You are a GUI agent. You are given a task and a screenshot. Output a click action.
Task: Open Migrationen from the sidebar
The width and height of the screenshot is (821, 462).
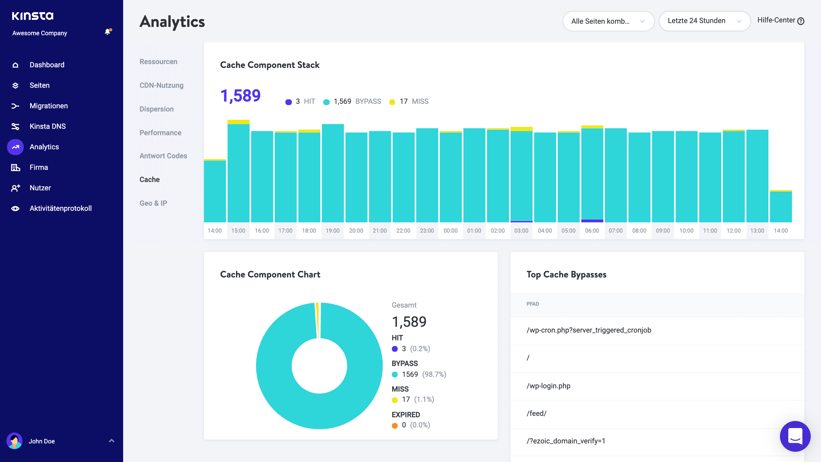pyautogui.click(x=48, y=106)
